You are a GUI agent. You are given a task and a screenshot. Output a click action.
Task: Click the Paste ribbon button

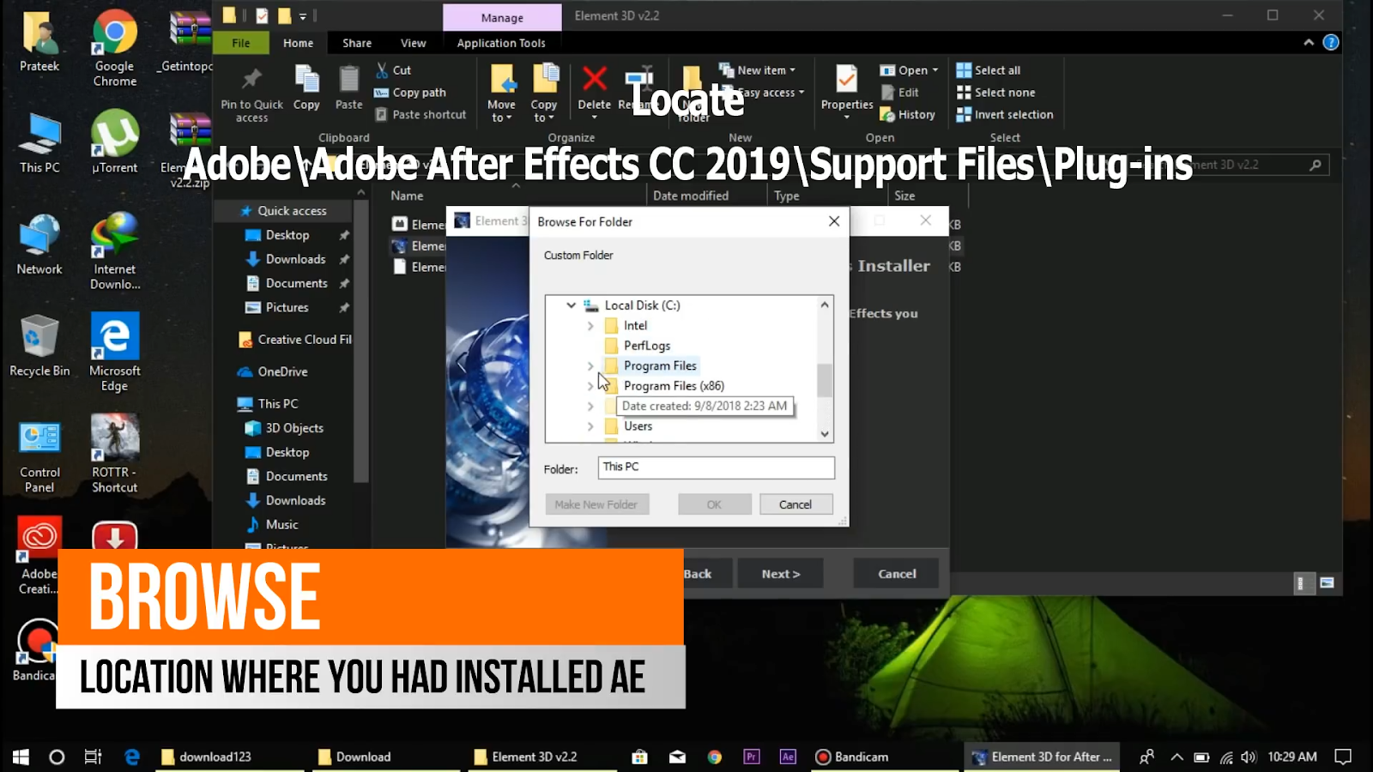(348, 87)
